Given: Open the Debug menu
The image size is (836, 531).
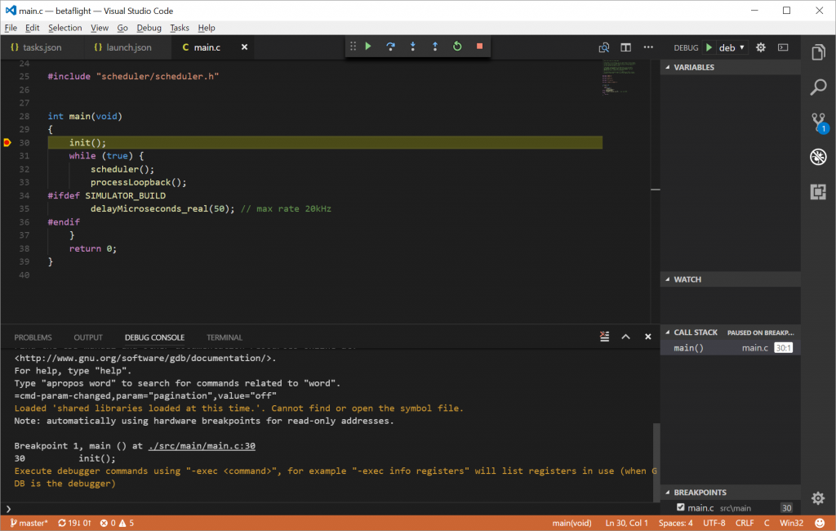Looking at the screenshot, I should tap(149, 28).
